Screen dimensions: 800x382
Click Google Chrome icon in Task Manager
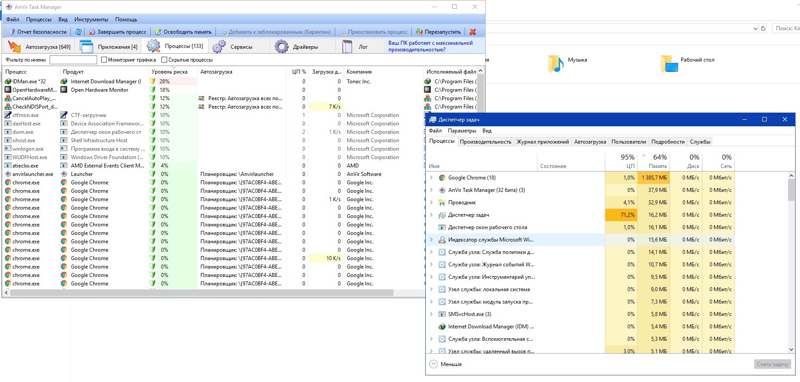[x=442, y=178]
